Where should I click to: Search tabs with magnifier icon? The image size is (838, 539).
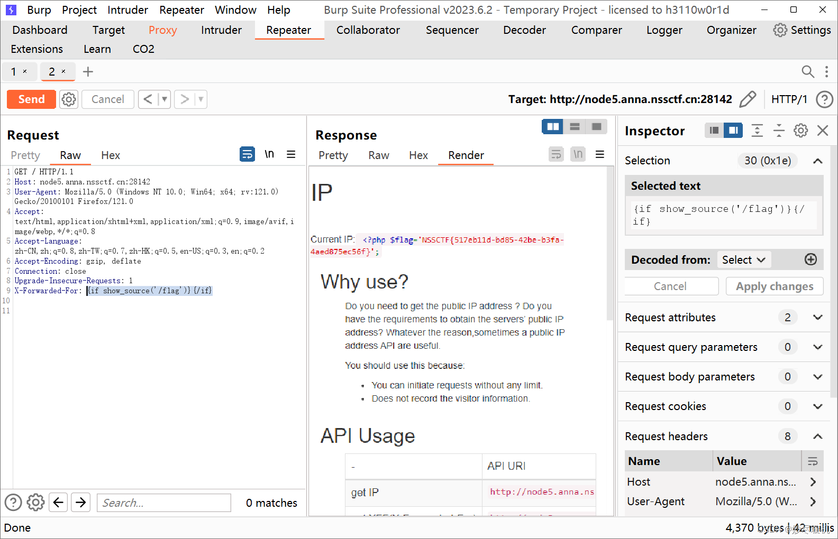pyautogui.click(x=808, y=71)
